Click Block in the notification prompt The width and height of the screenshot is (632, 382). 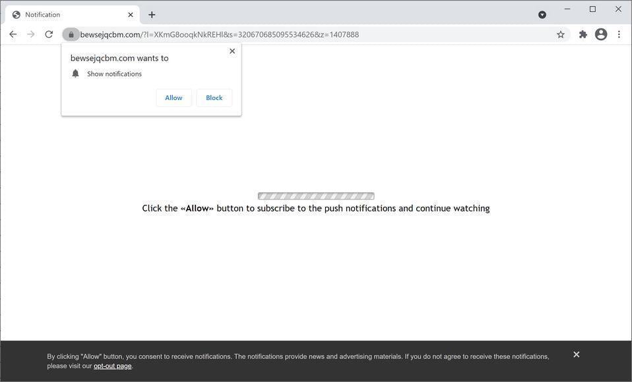coord(213,97)
